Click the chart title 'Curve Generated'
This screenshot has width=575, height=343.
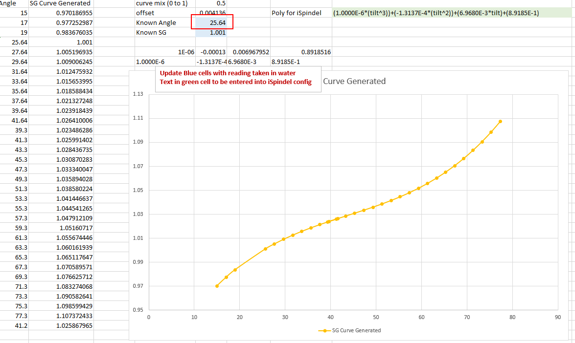tap(354, 81)
